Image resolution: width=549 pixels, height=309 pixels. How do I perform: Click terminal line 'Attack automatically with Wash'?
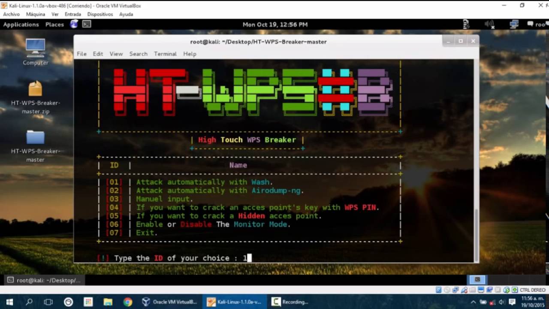click(x=205, y=182)
